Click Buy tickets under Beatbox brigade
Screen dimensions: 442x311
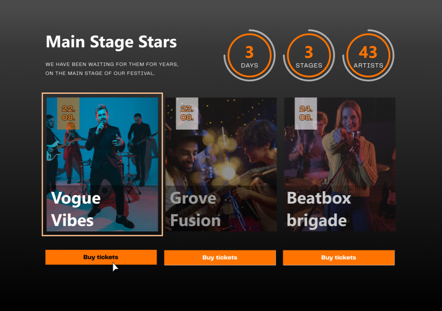(339, 258)
